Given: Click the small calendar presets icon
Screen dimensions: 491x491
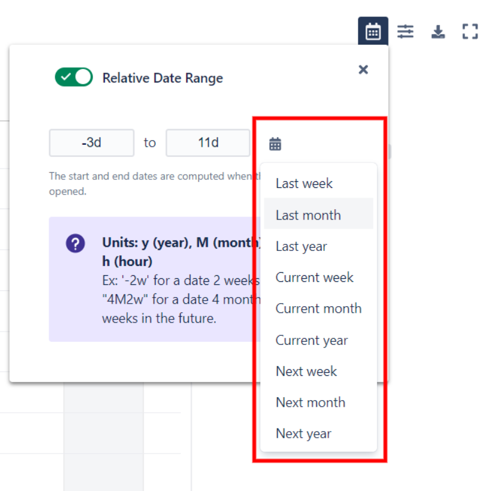Looking at the screenshot, I should [x=275, y=144].
